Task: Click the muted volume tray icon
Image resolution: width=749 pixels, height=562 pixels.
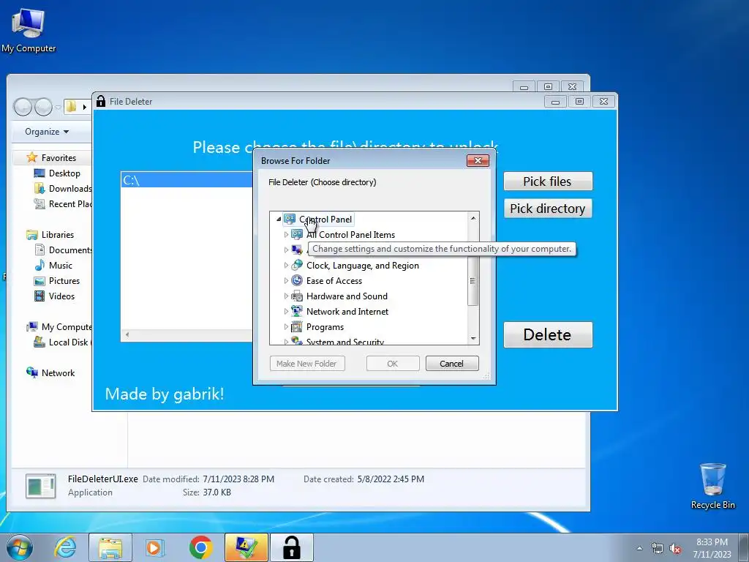Action: pyautogui.click(x=675, y=549)
